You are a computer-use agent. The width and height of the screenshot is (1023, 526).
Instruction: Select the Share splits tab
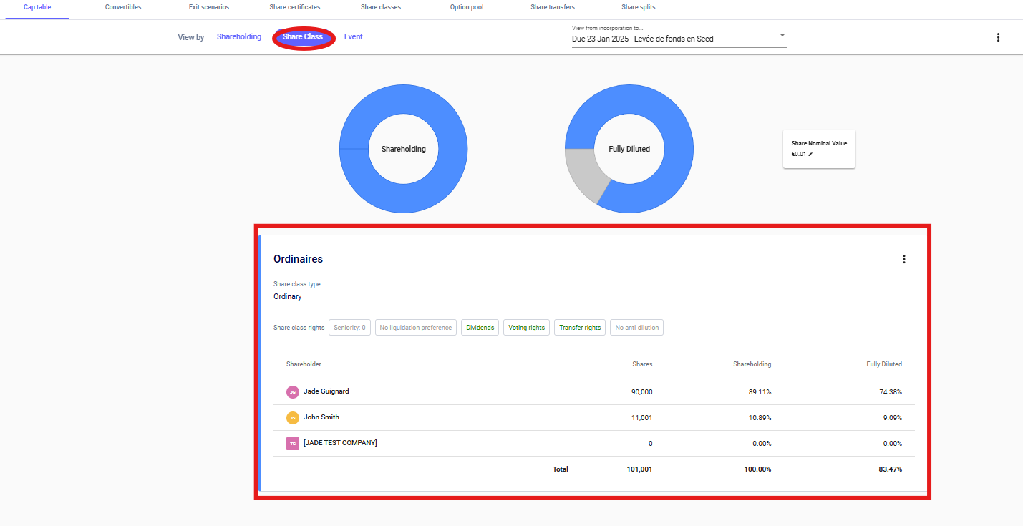tap(638, 7)
